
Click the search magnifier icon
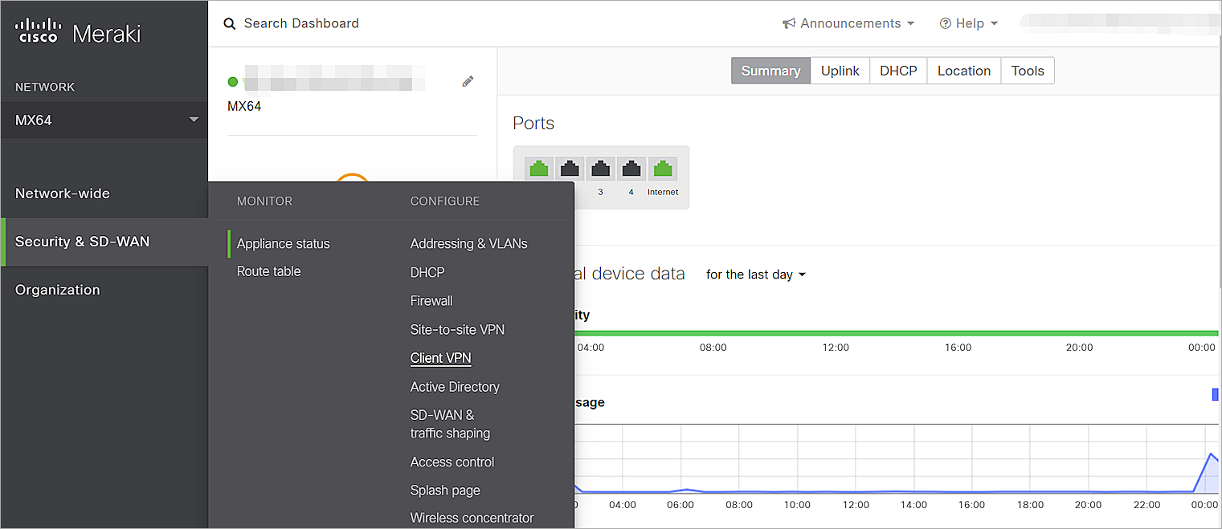230,23
